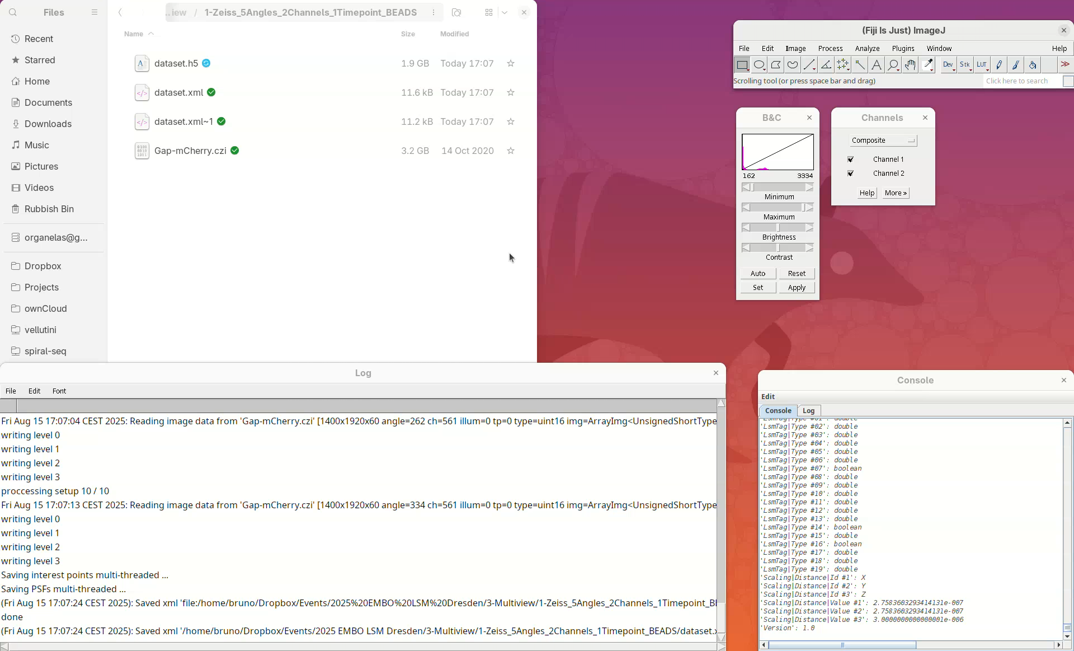The height and width of the screenshot is (651, 1074).
Task: Select the Text tool
Action: (877, 65)
